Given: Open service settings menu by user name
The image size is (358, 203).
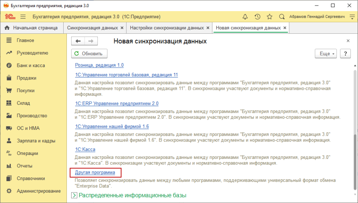Looking at the screenshot, I should click(352, 17).
